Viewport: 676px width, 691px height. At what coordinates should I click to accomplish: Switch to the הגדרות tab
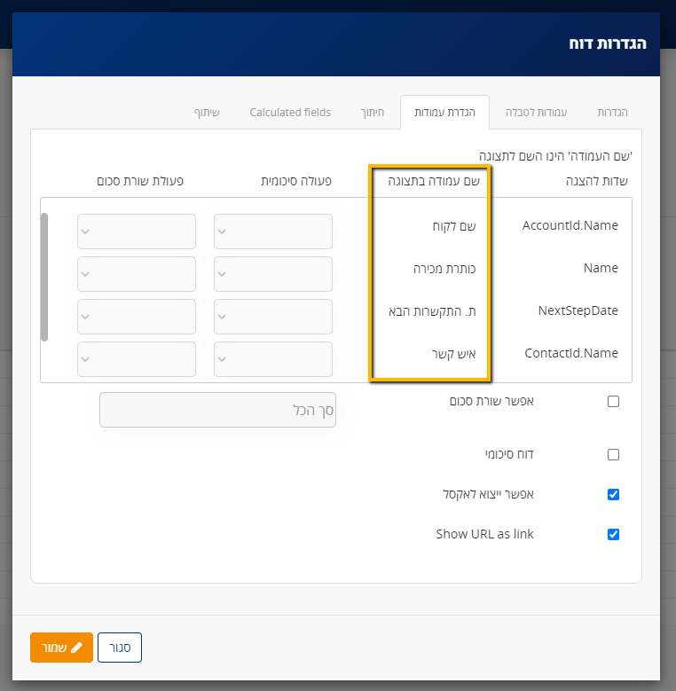[612, 113]
